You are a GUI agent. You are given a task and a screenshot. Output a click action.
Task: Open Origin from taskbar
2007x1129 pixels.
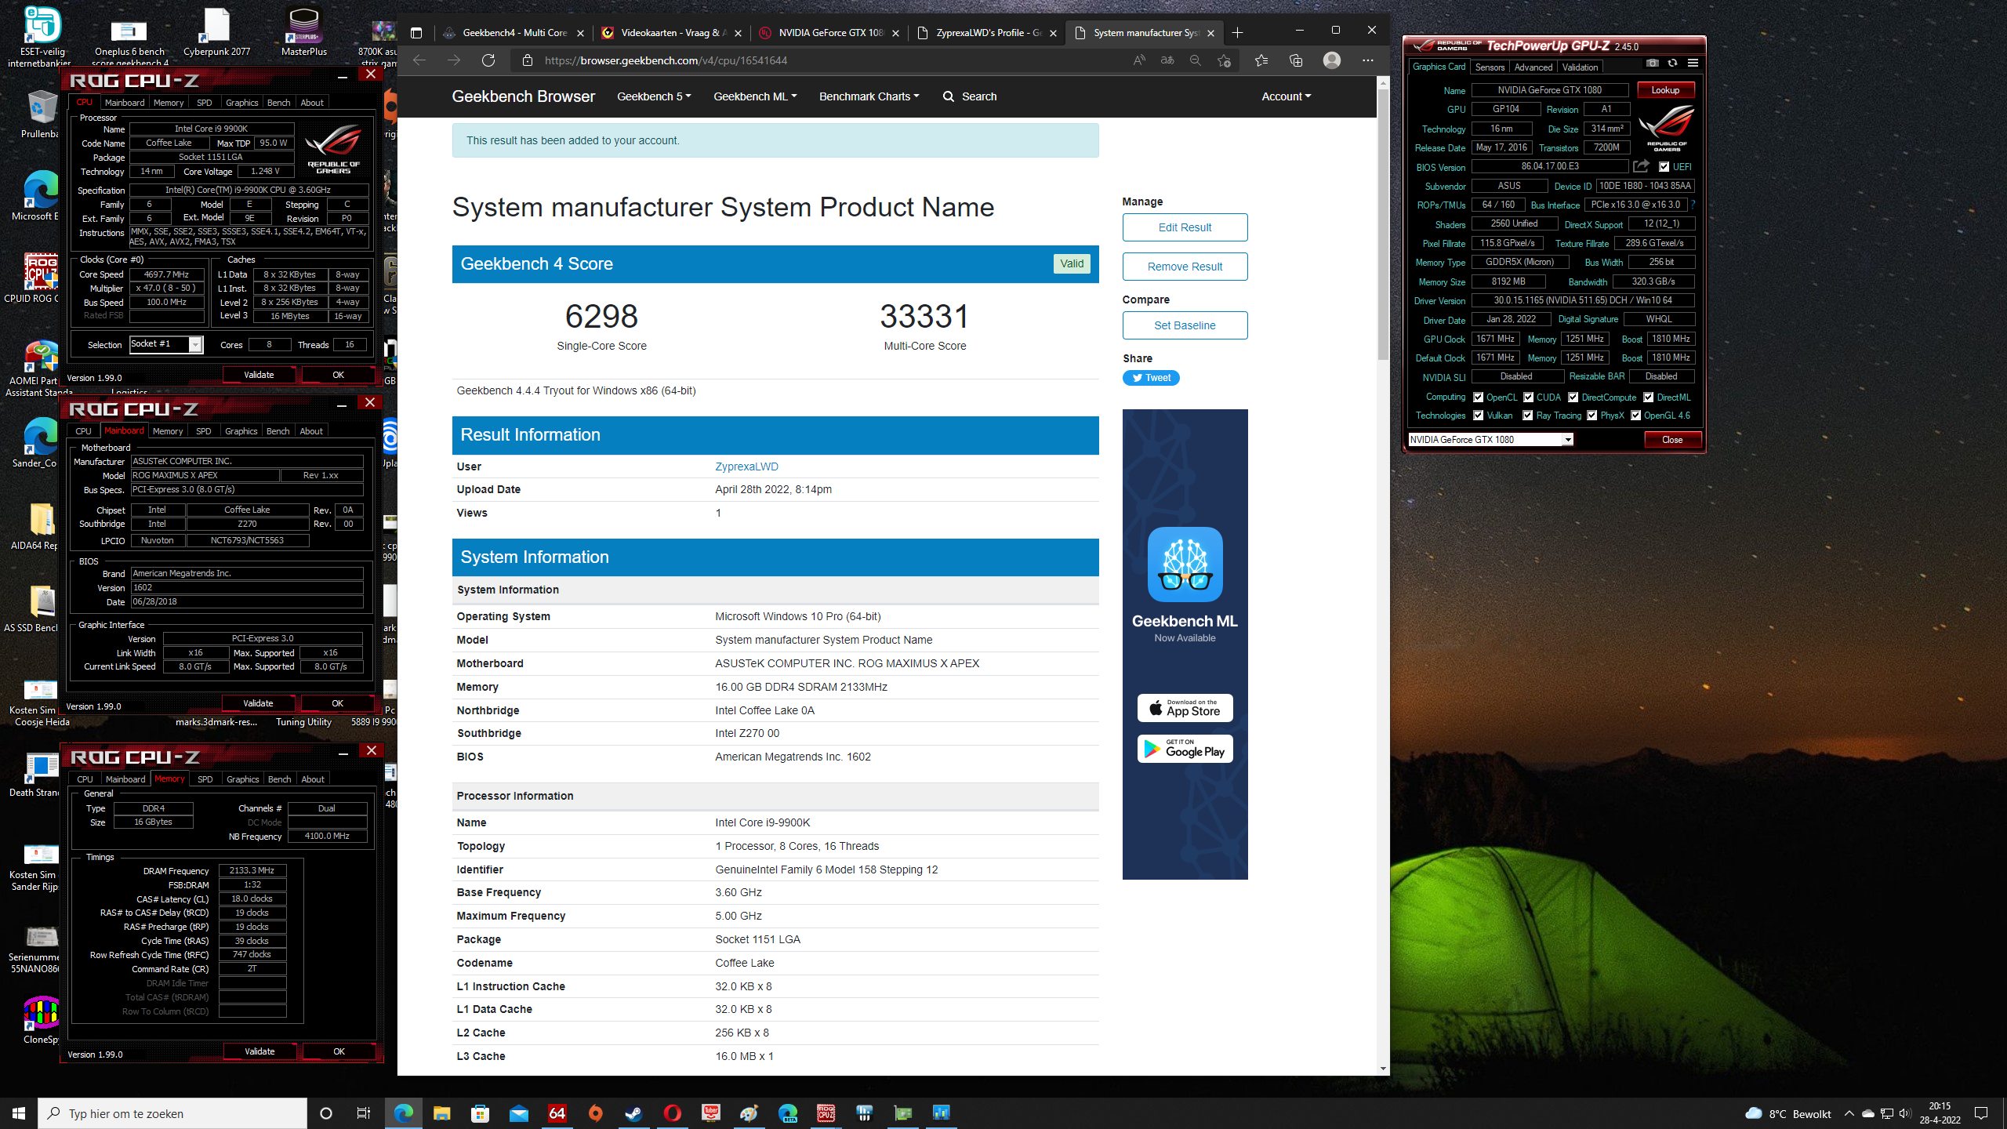coord(596,1113)
